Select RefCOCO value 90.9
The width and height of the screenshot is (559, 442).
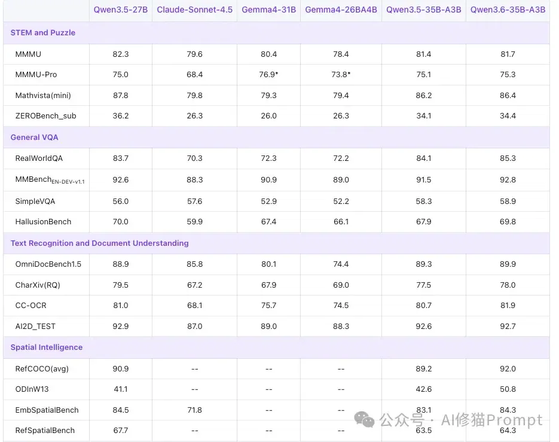(x=121, y=369)
